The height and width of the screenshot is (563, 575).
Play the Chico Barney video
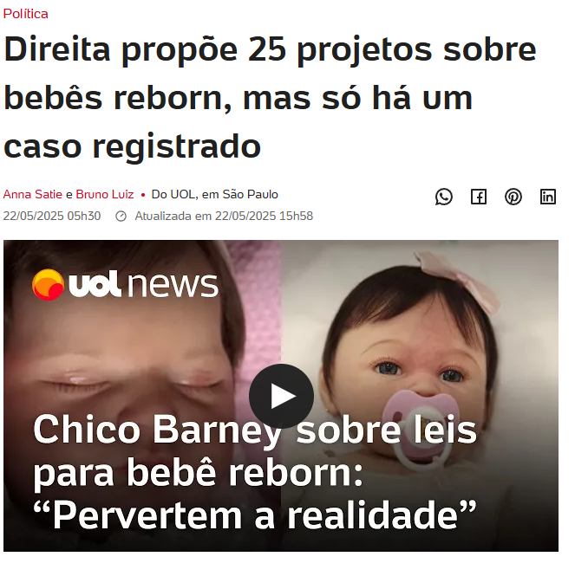281,396
